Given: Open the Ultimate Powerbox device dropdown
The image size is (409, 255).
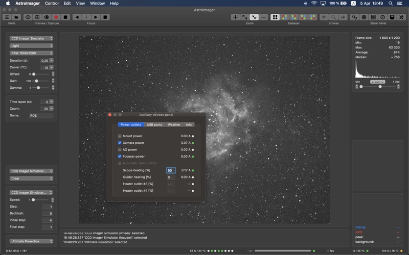Looking at the screenshot, I should pos(31,241).
